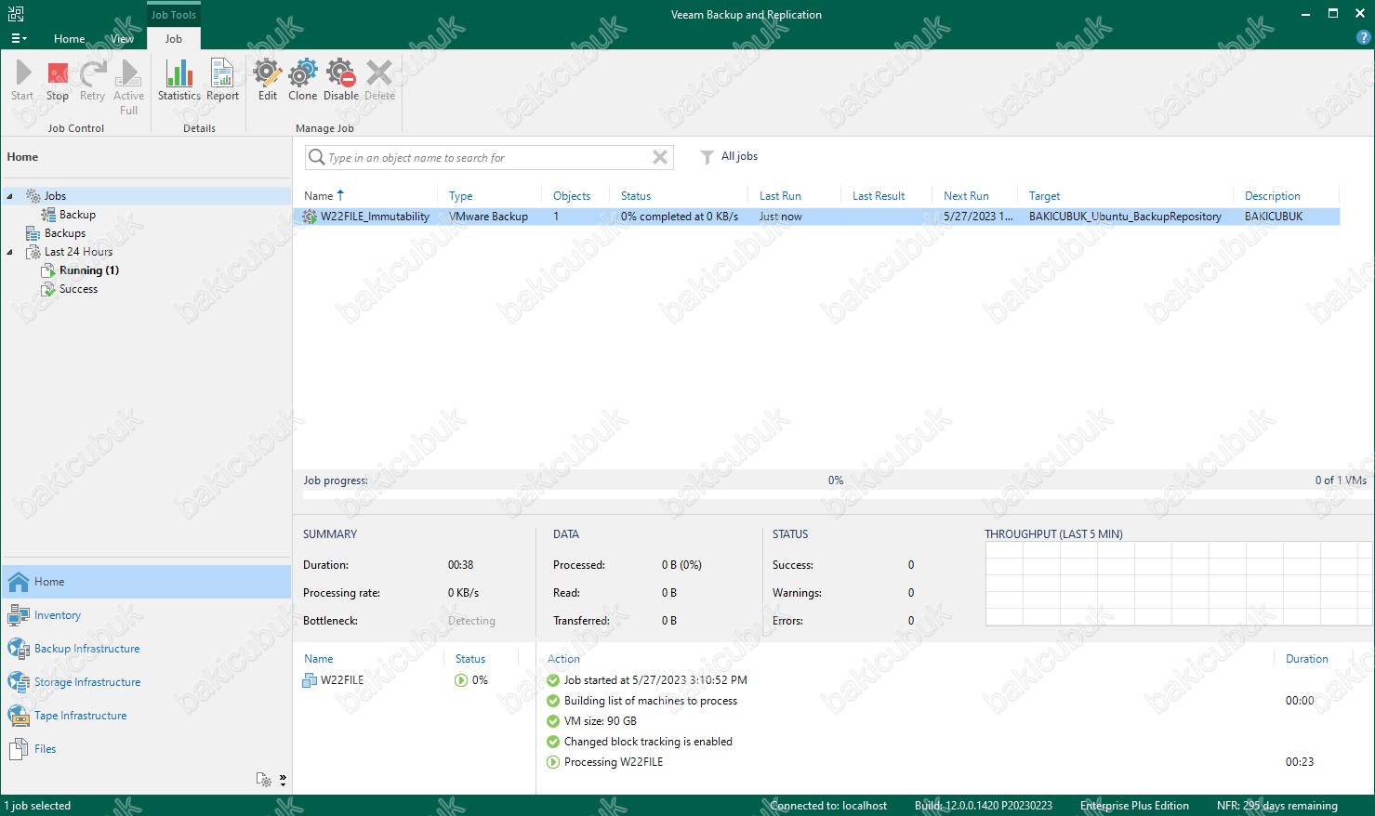Click the Action column header
This screenshot has height=816, width=1375.
click(563, 659)
